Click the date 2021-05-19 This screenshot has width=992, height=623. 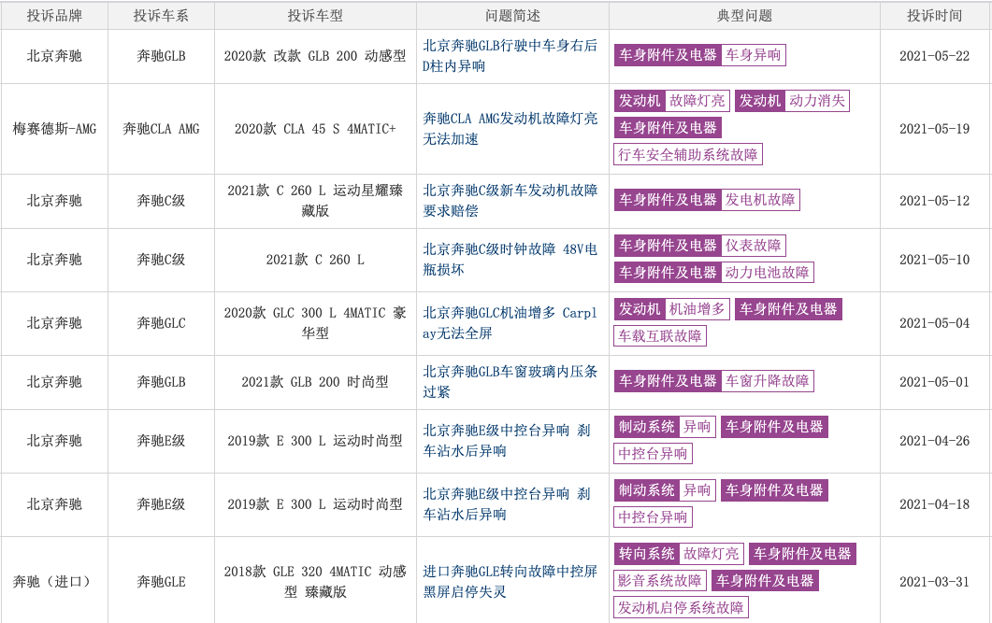pyautogui.click(x=934, y=129)
